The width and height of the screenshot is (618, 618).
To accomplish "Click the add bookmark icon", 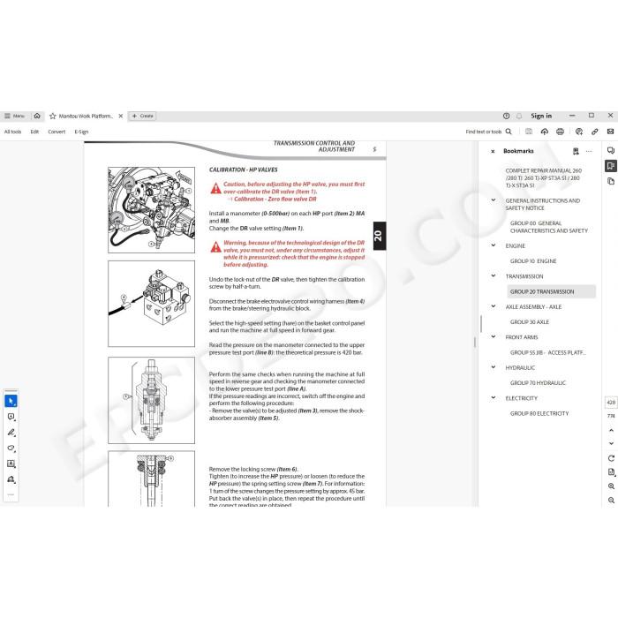I will pos(576,151).
